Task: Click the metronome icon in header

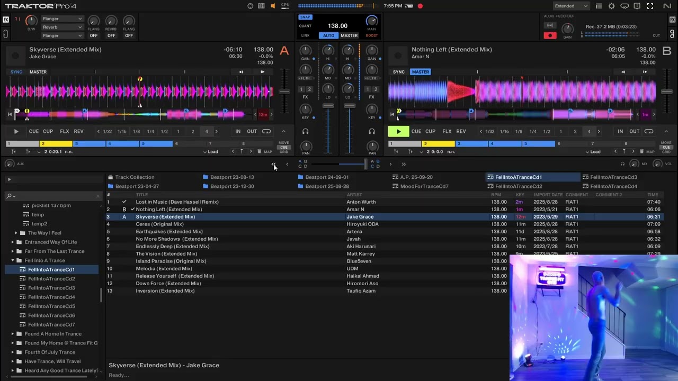Action: 250,6
